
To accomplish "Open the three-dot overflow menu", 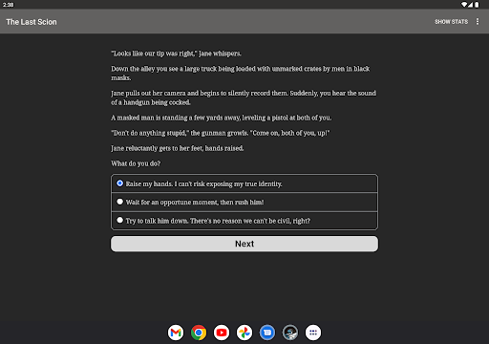I will click(478, 21).
